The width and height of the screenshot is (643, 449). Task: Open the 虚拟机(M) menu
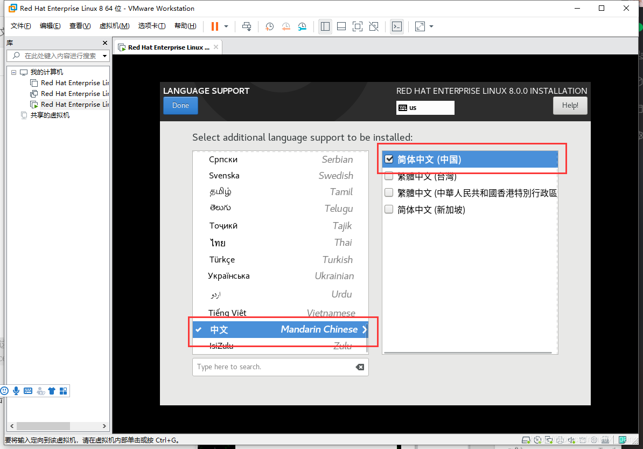coord(114,26)
